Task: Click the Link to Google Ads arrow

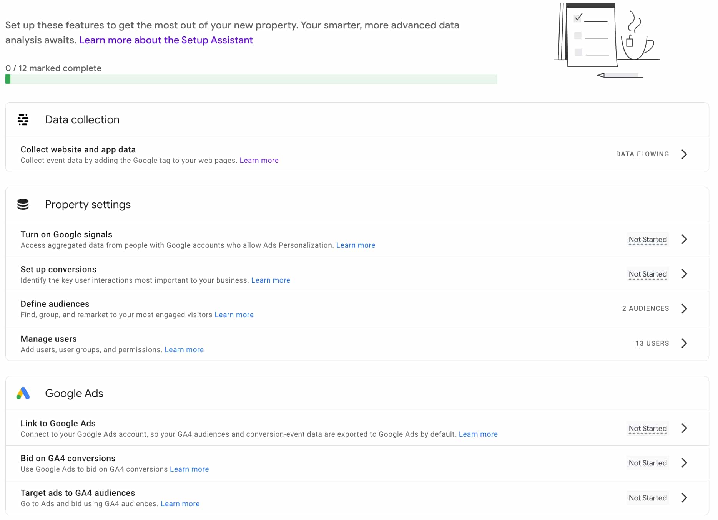Action: click(684, 428)
